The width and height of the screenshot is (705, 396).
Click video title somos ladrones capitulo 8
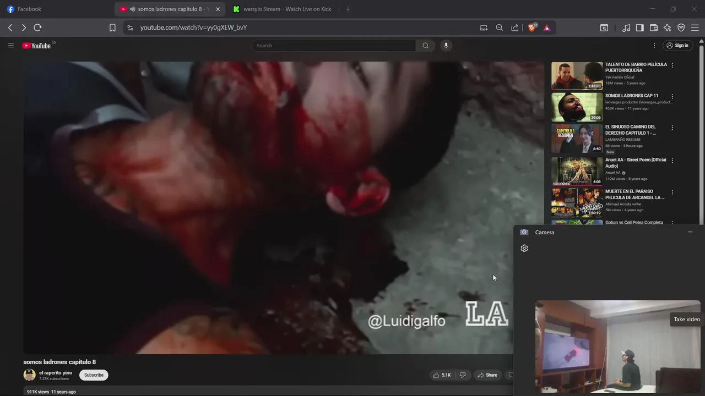(x=59, y=362)
